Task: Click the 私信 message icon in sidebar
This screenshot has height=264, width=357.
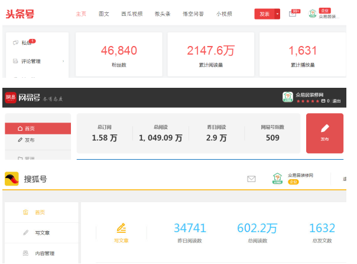Action: 15,42
